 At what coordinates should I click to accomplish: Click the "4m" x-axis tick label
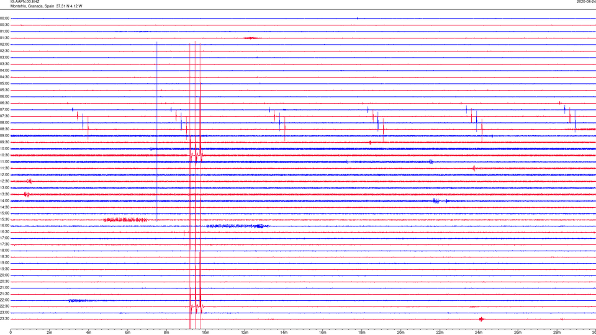pos(89,333)
